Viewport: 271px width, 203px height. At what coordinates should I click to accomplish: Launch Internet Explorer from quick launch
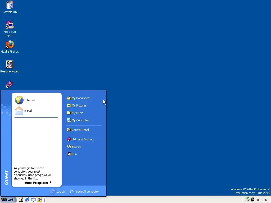click(x=27, y=200)
